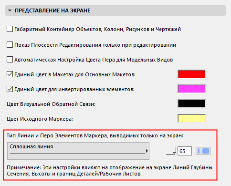Image resolution: width=231 pixels, height=186 pixels.
Task: Click the Тип Линии и Перо Элементов Маркера label
Action: click(x=95, y=135)
